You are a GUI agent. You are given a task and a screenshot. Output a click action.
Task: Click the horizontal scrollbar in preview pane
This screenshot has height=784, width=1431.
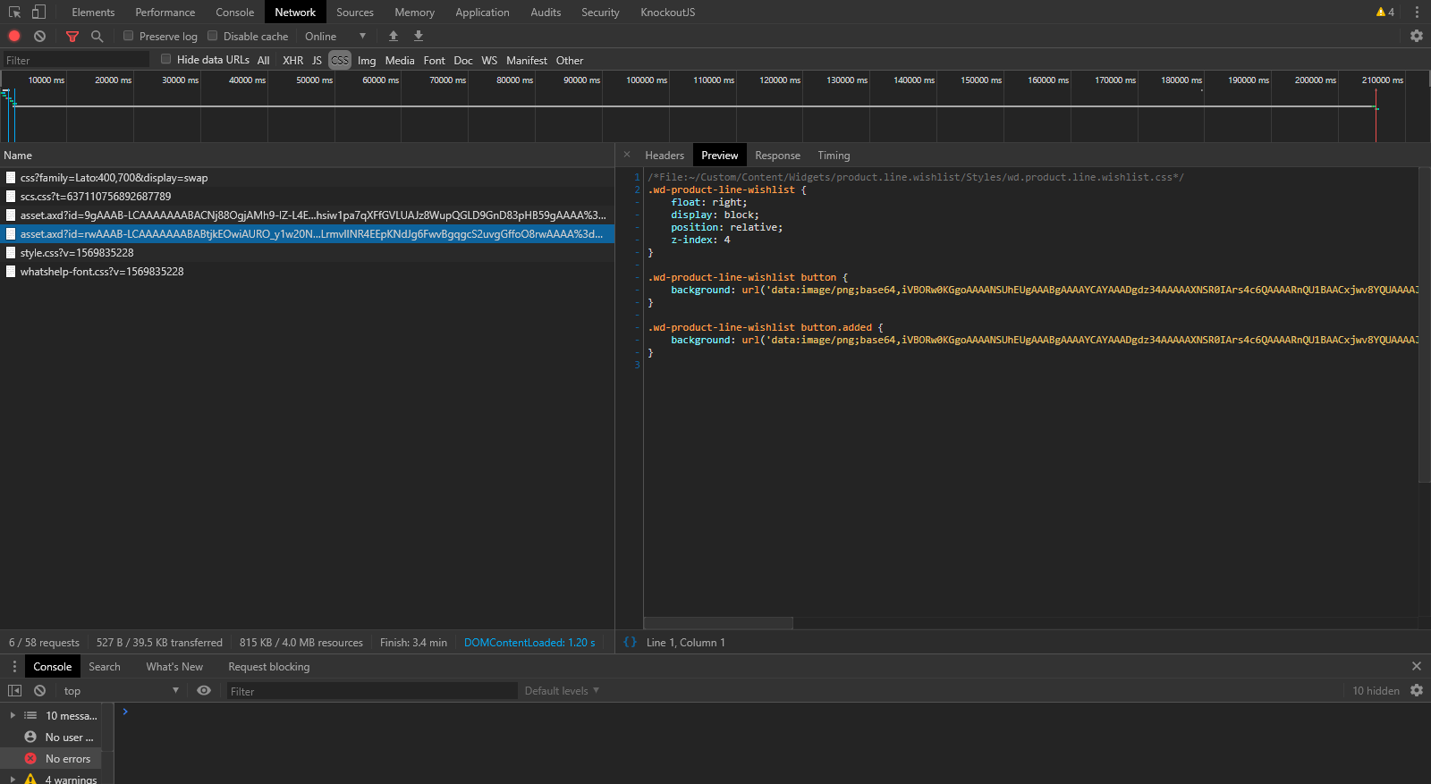pos(718,623)
